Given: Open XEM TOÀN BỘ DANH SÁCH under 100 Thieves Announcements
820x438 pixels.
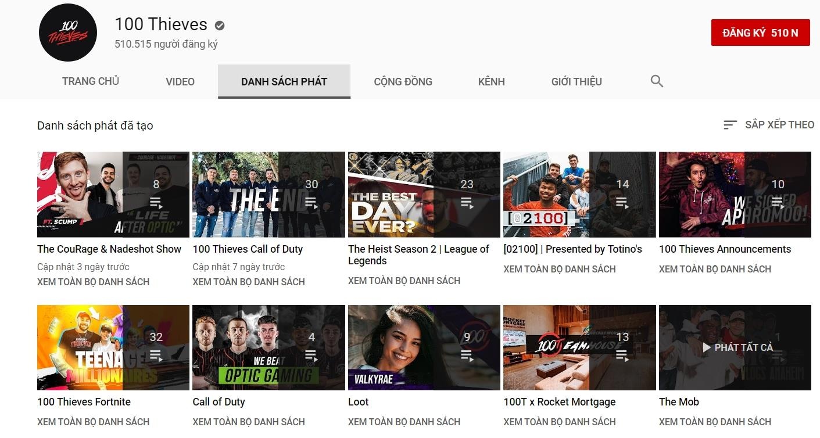Looking at the screenshot, I should click(x=715, y=269).
